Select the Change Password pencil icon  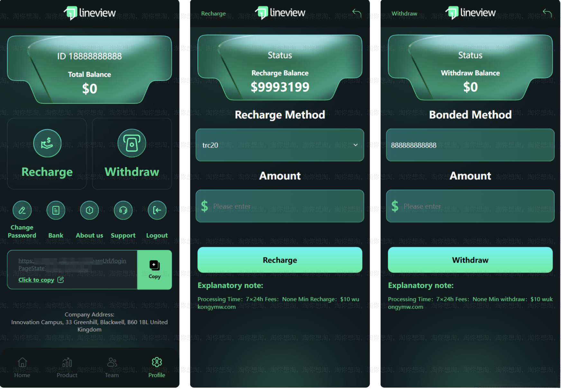coord(22,210)
